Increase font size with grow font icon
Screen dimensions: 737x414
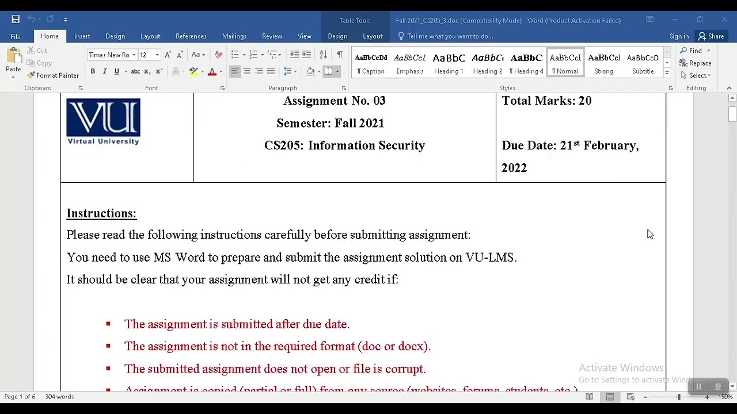[x=168, y=55]
